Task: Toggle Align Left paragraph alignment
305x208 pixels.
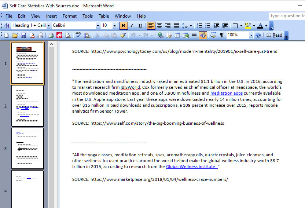Action: coord(151,25)
